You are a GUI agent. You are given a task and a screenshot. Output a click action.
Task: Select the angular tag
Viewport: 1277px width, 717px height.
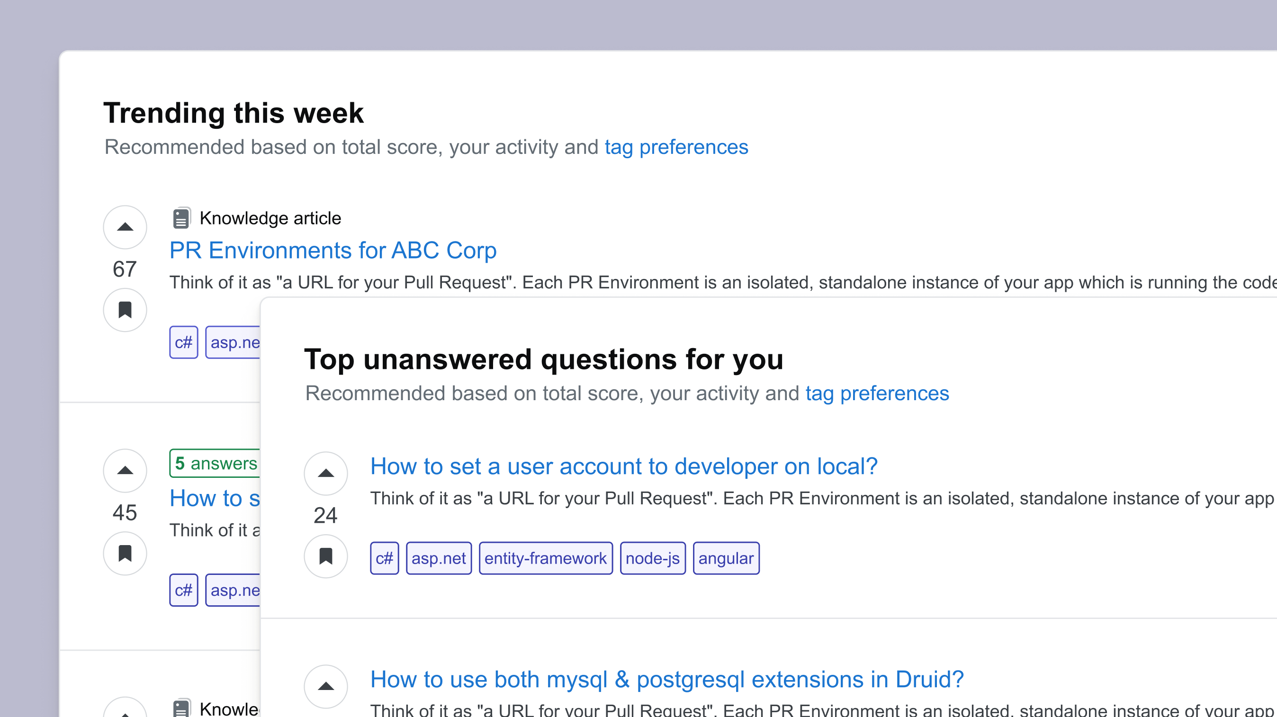726,558
